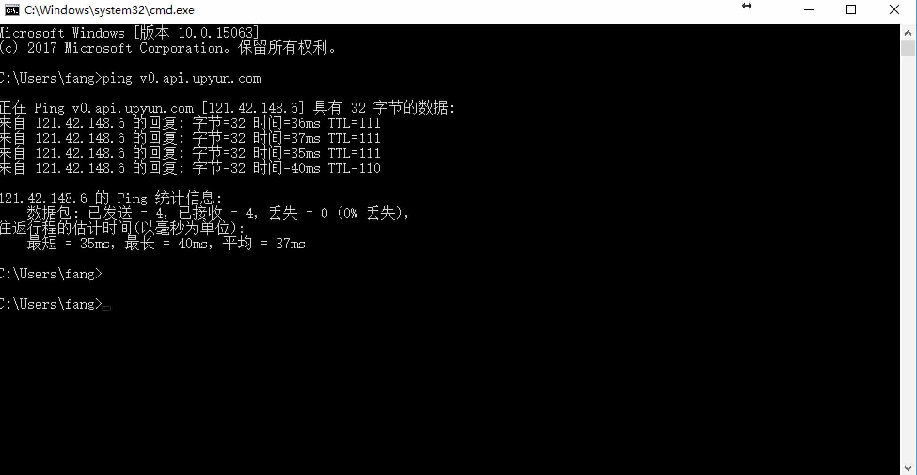Click the 2017 Microsoft Corporation copyright line
The height and width of the screenshot is (475, 917).
(x=168, y=48)
